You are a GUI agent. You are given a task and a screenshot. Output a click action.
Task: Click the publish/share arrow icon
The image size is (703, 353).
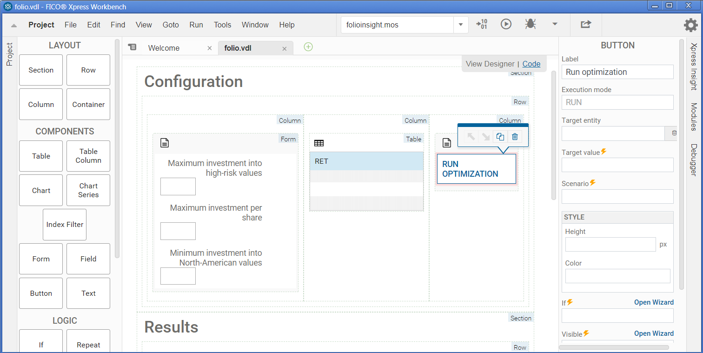pos(586,24)
